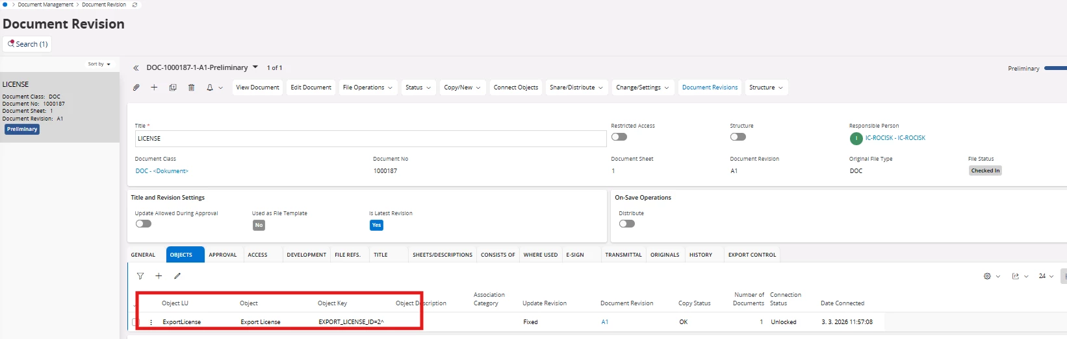This screenshot has height=339, width=1067.
Task: Switch to the APPROVAL tab
Action: [223, 255]
